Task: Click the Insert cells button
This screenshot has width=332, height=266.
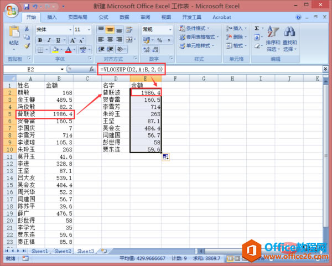Action: (236, 28)
